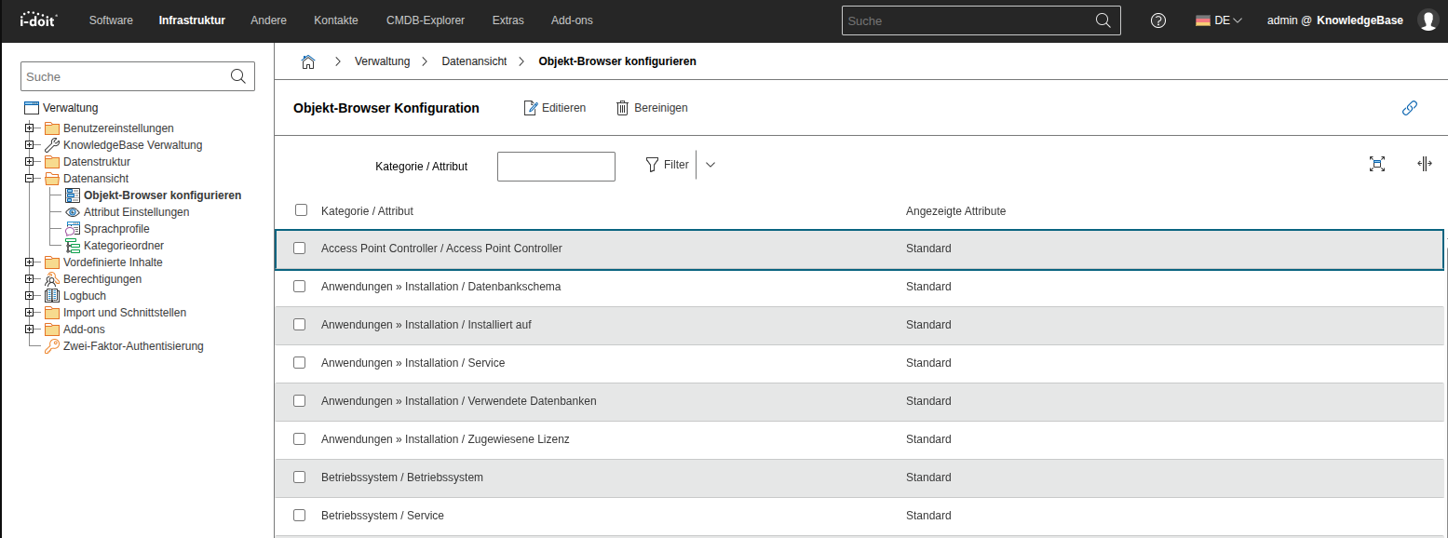The width and height of the screenshot is (1448, 538).
Task: Click the permalink chain icon
Action: [x=1409, y=108]
